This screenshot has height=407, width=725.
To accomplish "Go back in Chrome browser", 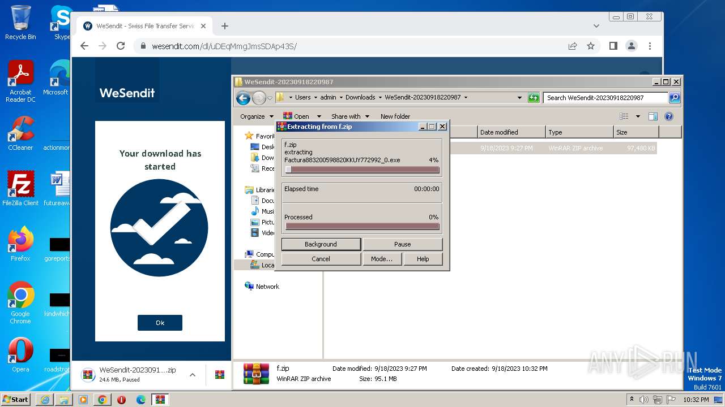I will point(84,46).
